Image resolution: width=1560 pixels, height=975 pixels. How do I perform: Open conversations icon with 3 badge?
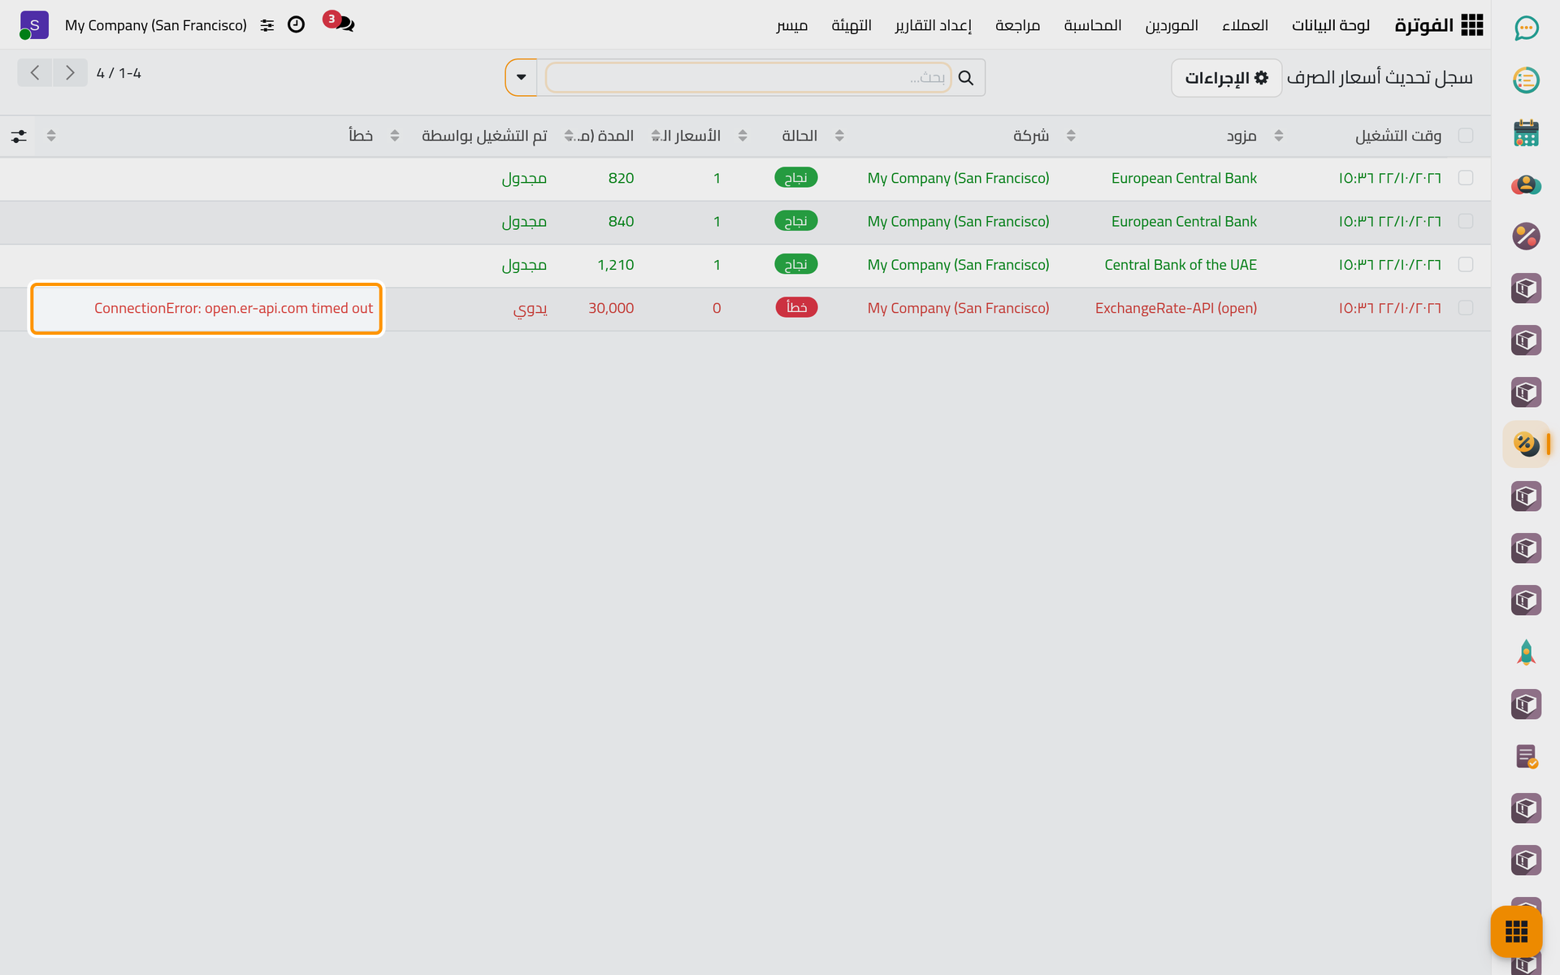[340, 23]
